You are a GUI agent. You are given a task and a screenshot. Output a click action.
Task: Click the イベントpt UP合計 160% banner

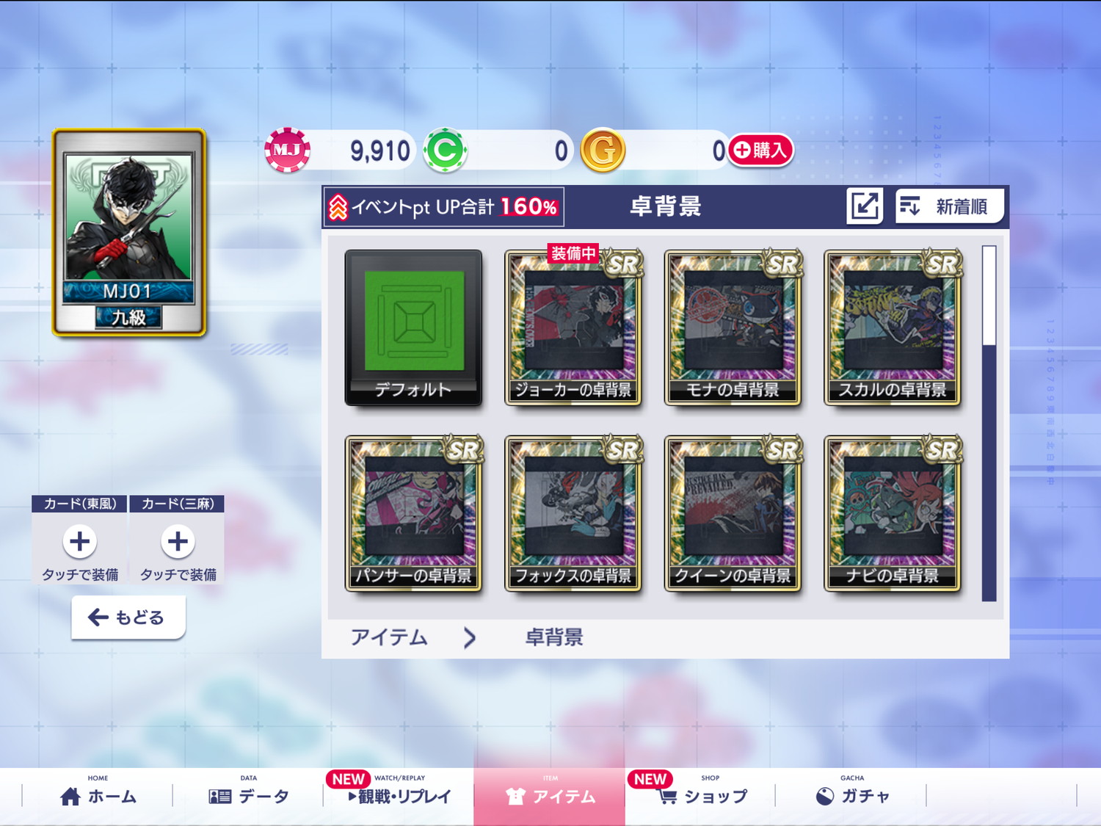coord(444,207)
